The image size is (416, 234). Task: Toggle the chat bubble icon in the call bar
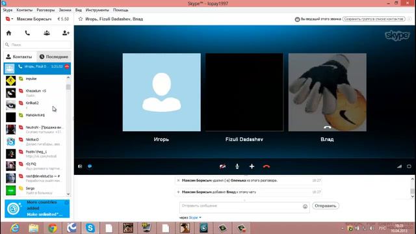[x=90, y=166]
